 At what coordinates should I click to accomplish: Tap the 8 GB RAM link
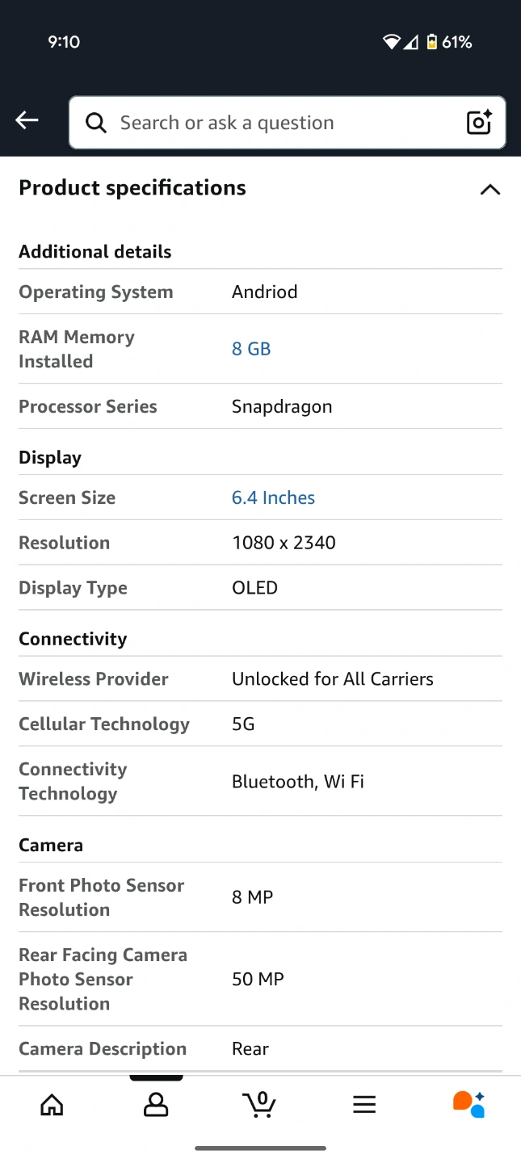coord(251,349)
